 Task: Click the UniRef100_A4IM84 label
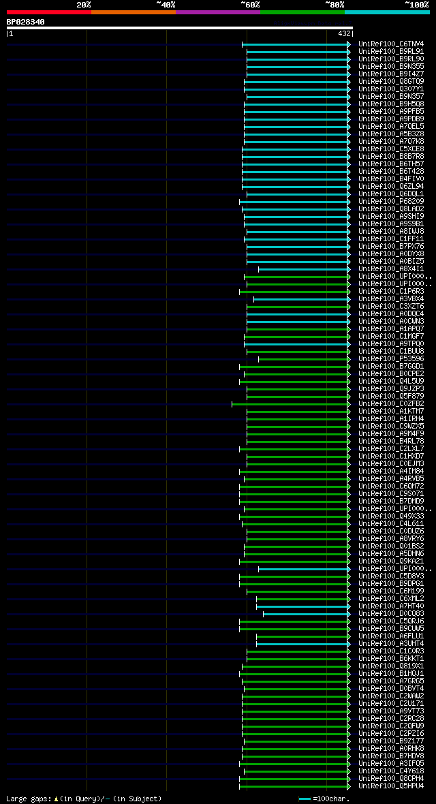click(x=391, y=471)
